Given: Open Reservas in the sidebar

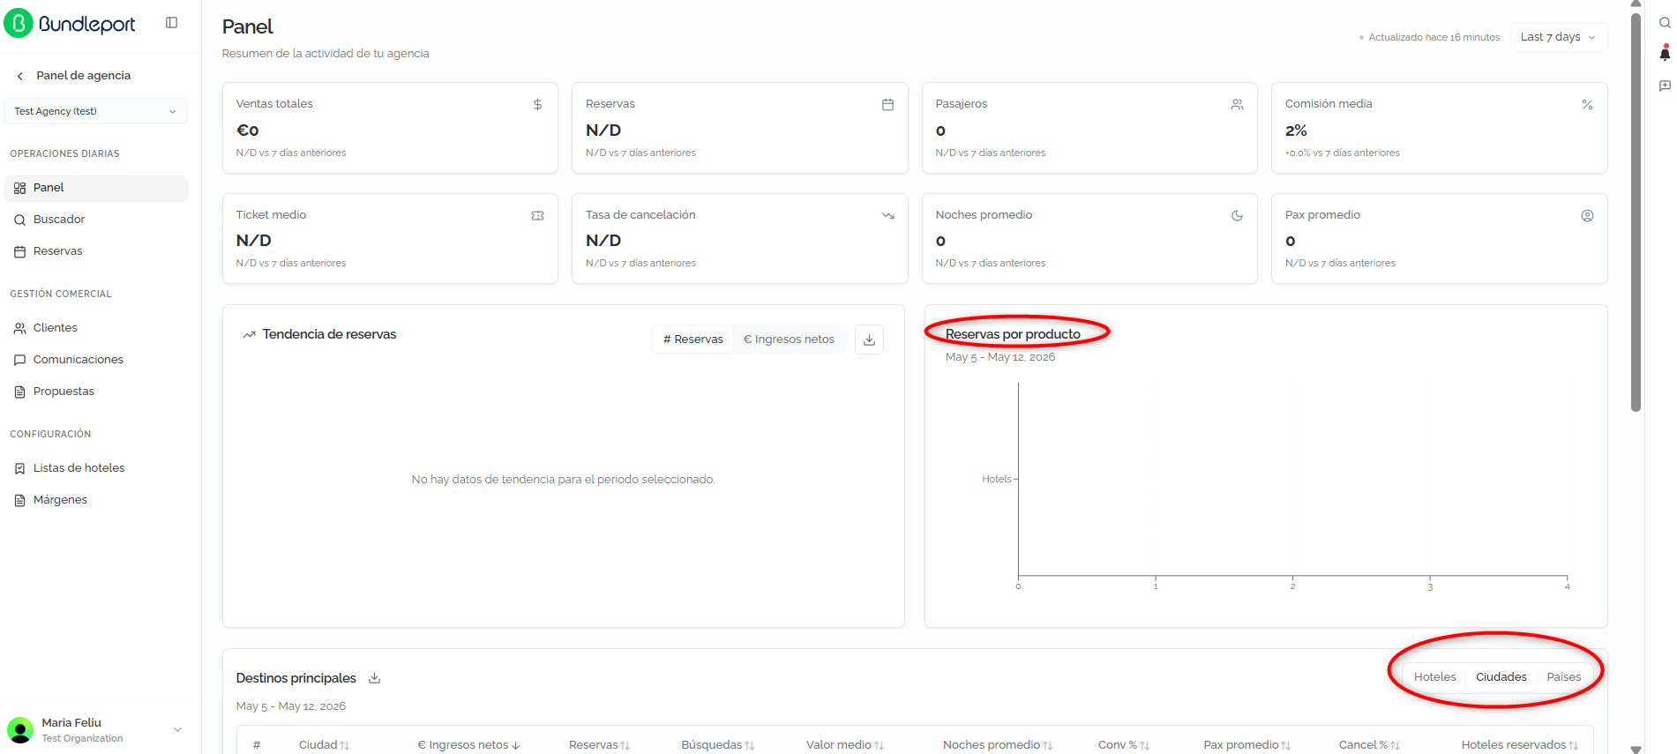Looking at the screenshot, I should click(x=95, y=251).
